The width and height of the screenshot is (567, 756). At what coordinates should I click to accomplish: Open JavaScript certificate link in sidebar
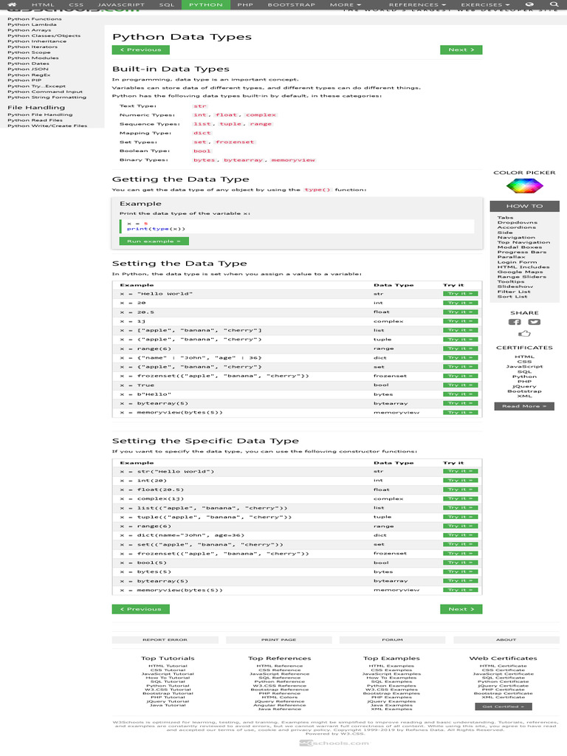(524, 366)
